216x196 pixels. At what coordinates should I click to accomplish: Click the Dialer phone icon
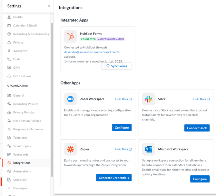pyautogui.click(x=9, y=59)
